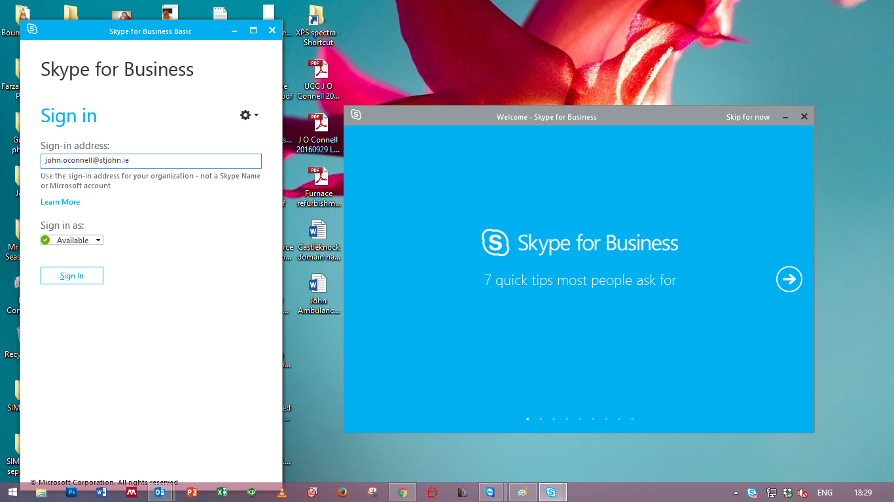
Task: Show hidden system tray icons
Action: pos(736,493)
